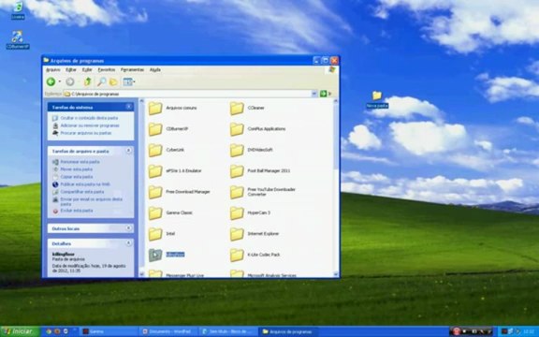The image size is (539, 337).
Task: Select the Free Download Manager folder icon
Action: tap(155, 192)
